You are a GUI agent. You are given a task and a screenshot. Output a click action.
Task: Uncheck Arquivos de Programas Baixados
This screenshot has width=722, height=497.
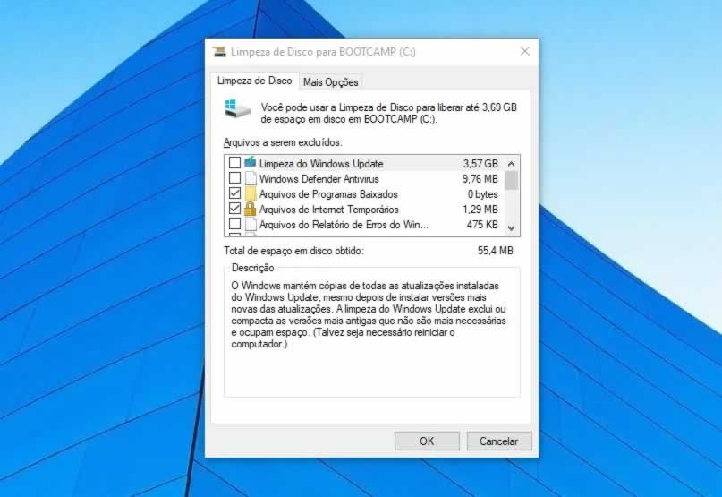coord(234,193)
